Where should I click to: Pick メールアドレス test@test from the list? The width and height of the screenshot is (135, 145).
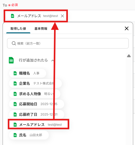(x=38, y=125)
